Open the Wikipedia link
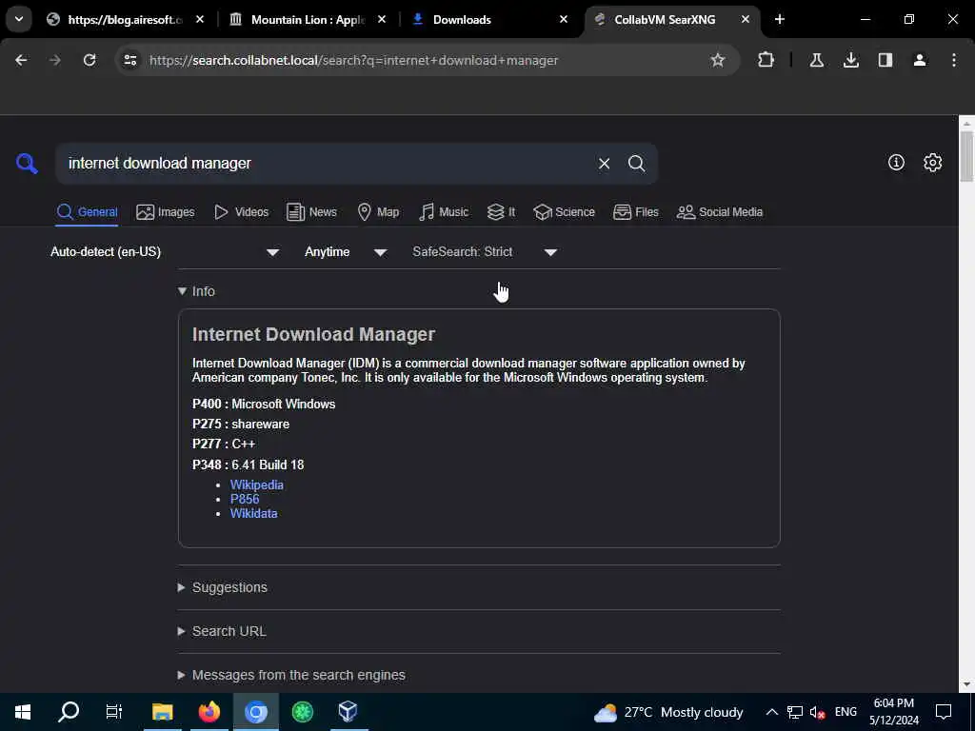 click(x=257, y=484)
